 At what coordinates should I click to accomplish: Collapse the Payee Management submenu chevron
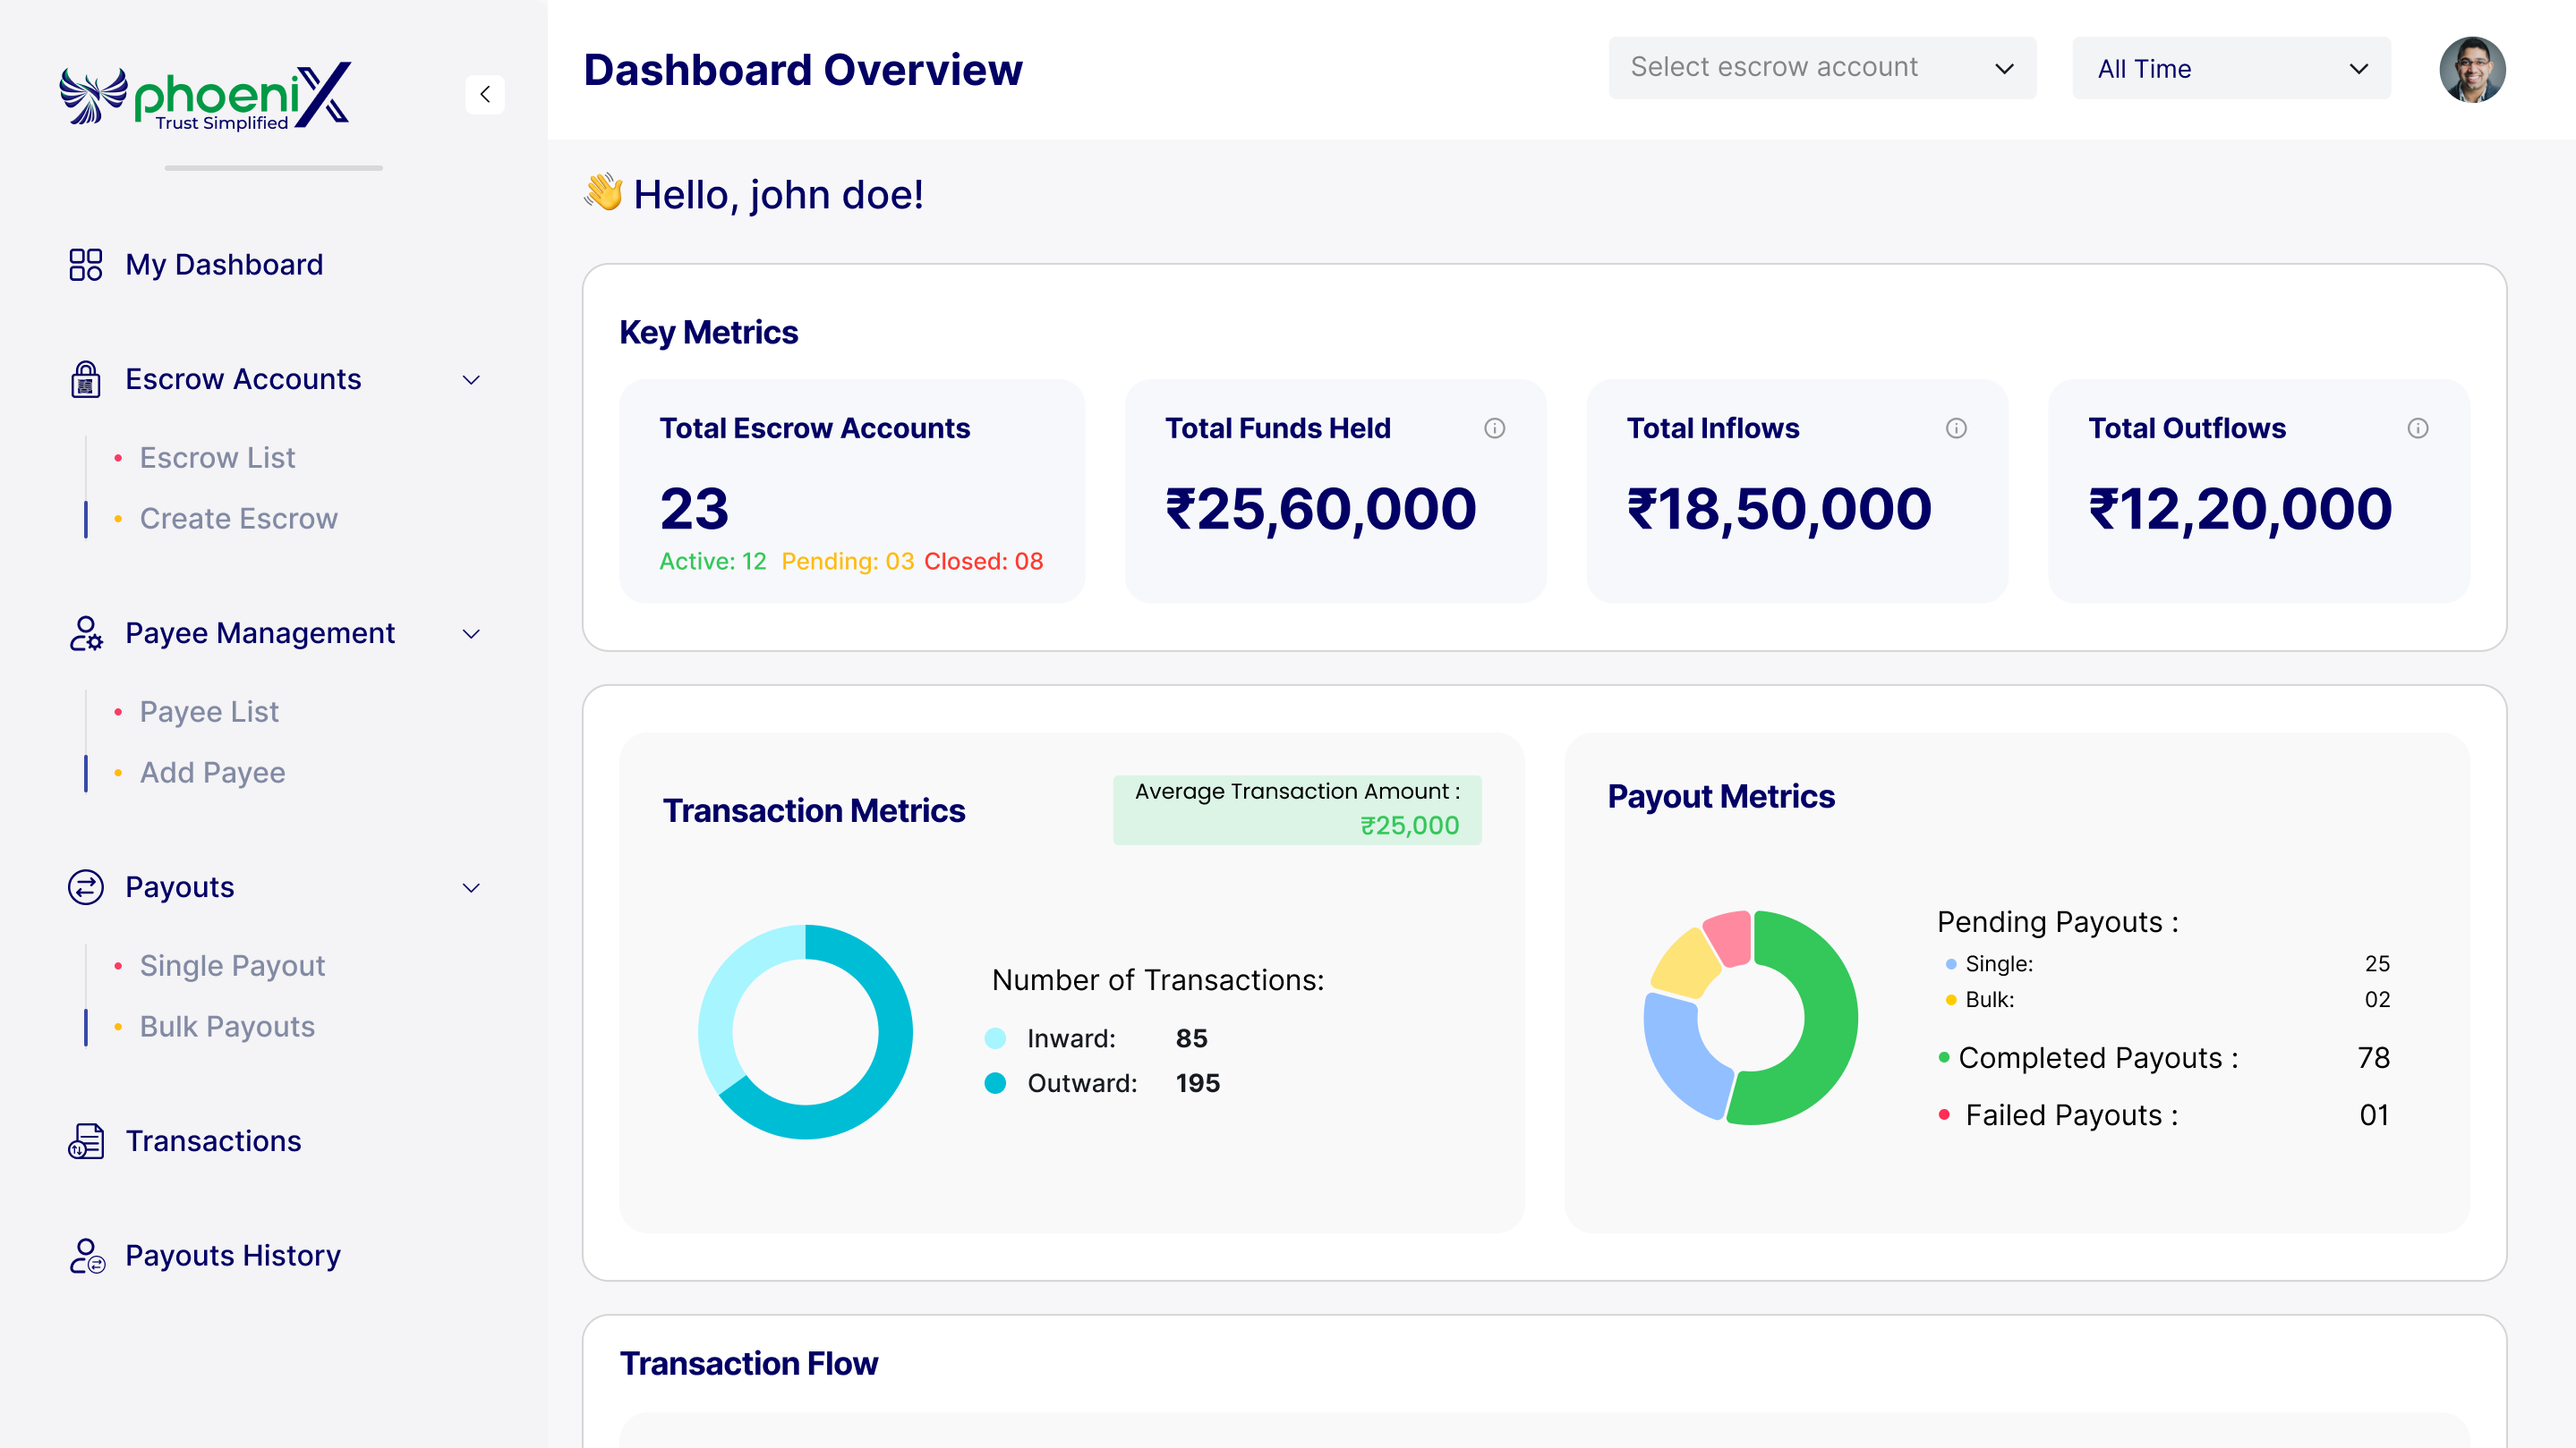click(471, 633)
